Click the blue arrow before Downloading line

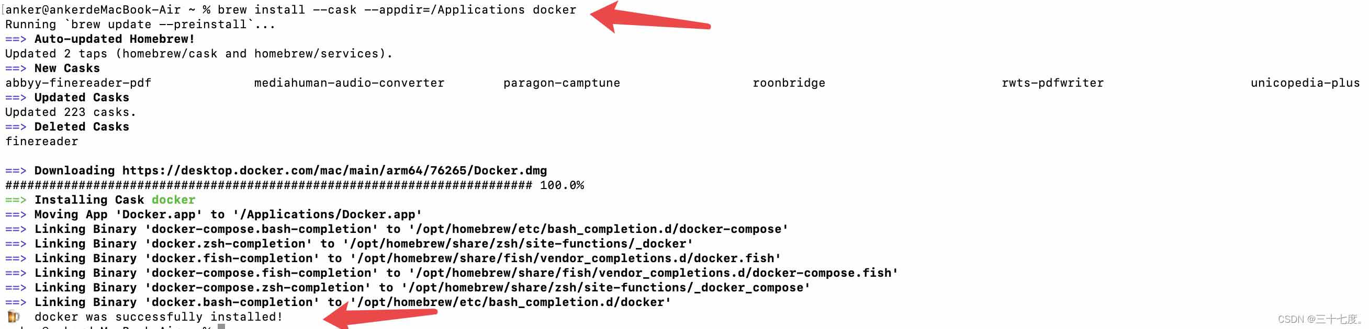(x=15, y=171)
